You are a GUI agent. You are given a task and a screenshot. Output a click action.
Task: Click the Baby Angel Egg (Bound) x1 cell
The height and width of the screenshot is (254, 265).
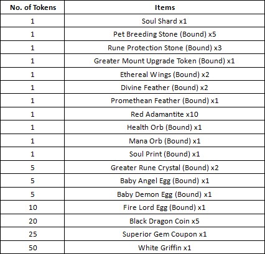tap(165, 181)
